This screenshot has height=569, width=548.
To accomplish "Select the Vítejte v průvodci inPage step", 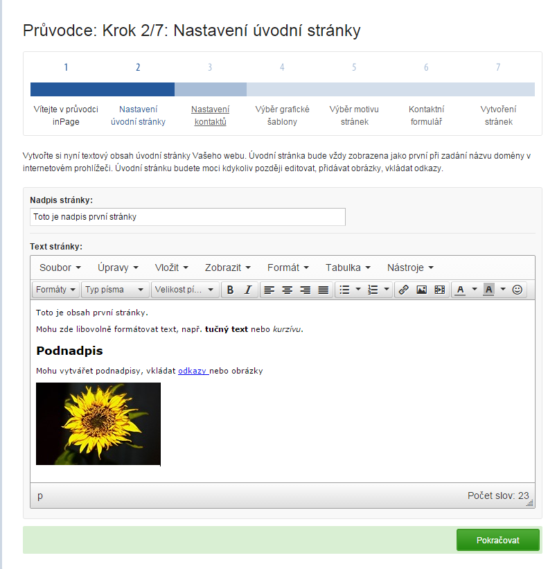I will (x=66, y=116).
